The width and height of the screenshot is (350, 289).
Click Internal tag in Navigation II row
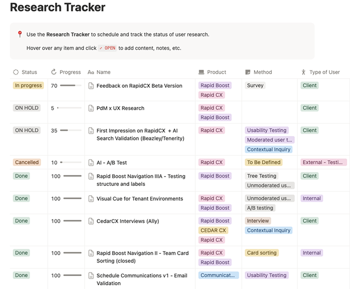tap(312, 253)
